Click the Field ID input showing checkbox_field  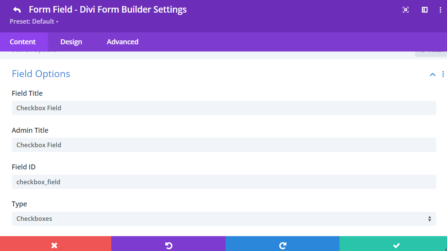tap(224, 182)
